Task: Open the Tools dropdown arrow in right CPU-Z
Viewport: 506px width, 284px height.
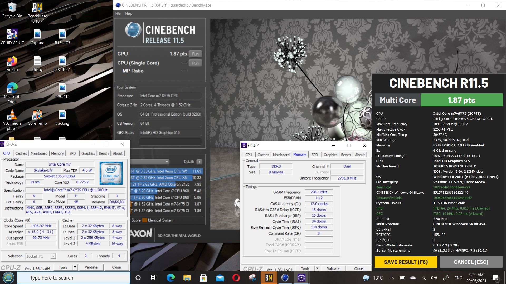Action: 317,268
